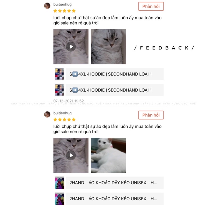The height and width of the screenshot is (207, 207).
Task: Open the first hoodie product thumbnail
Action: tap(60, 74)
